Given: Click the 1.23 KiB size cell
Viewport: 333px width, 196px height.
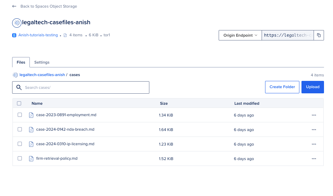Looking at the screenshot, I should [166, 144].
